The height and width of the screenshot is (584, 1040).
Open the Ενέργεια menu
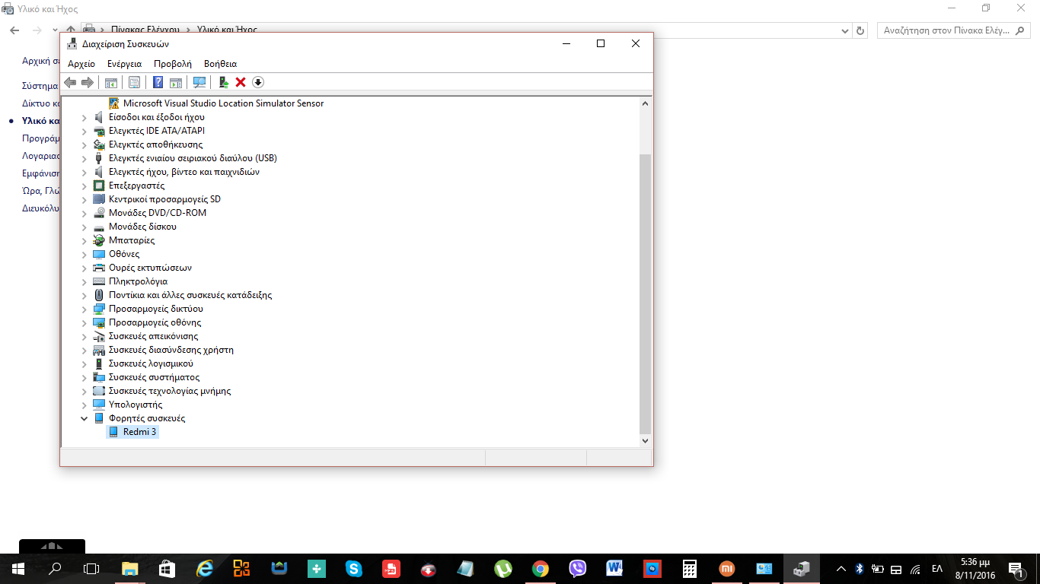click(124, 64)
